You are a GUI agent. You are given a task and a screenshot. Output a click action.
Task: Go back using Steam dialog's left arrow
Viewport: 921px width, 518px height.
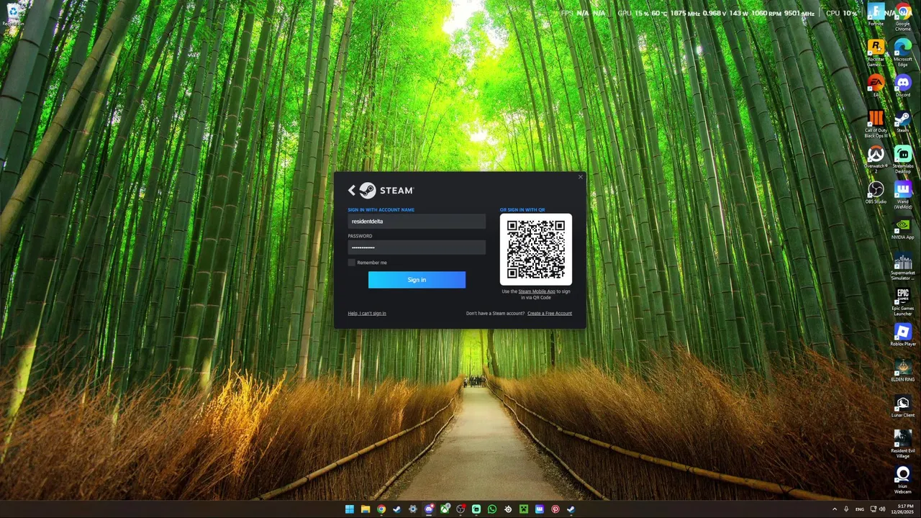(352, 190)
